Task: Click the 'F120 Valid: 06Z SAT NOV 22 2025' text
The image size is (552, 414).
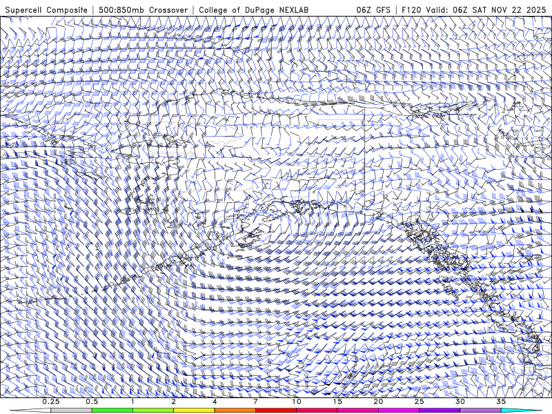Action: coord(474,10)
